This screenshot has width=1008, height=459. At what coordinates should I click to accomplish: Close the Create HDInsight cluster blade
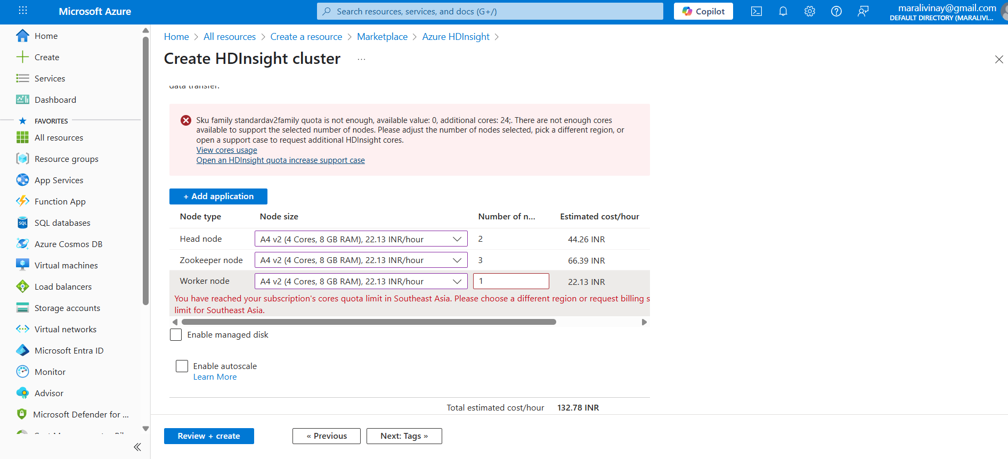[x=999, y=60]
